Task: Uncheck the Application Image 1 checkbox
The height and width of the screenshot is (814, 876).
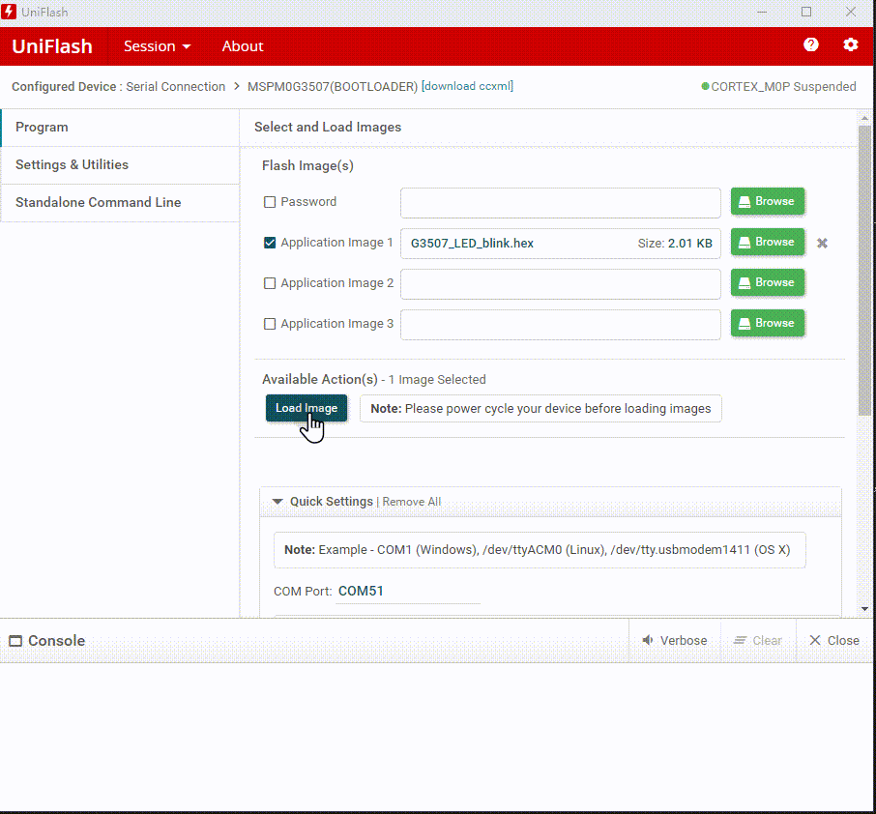Action: click(270, 243)
